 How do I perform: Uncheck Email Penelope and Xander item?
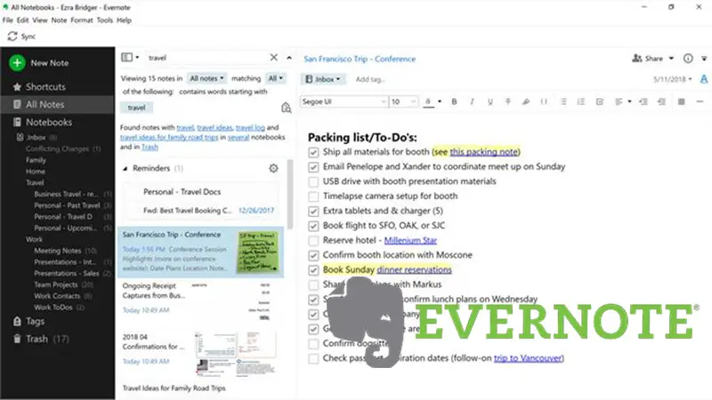click(313, 167)
